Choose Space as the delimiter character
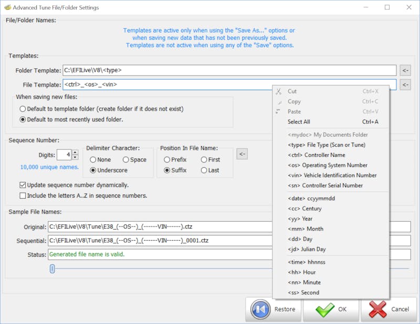Viewport: 420px width, 324px height. [x=125, y=160]
